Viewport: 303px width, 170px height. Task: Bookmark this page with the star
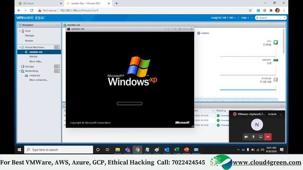pos(250,10)
